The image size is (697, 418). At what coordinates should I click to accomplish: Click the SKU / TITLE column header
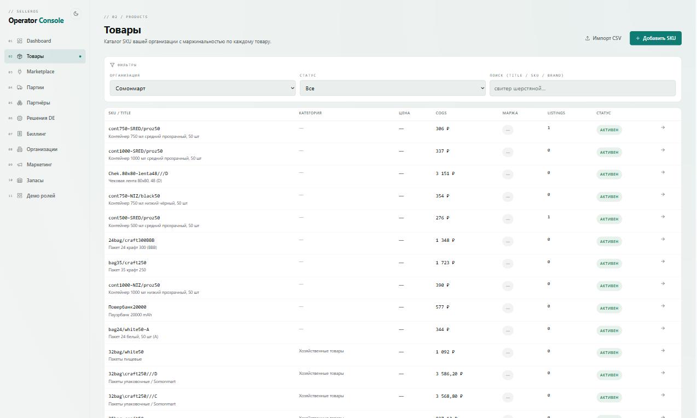(x=120, y=113)
